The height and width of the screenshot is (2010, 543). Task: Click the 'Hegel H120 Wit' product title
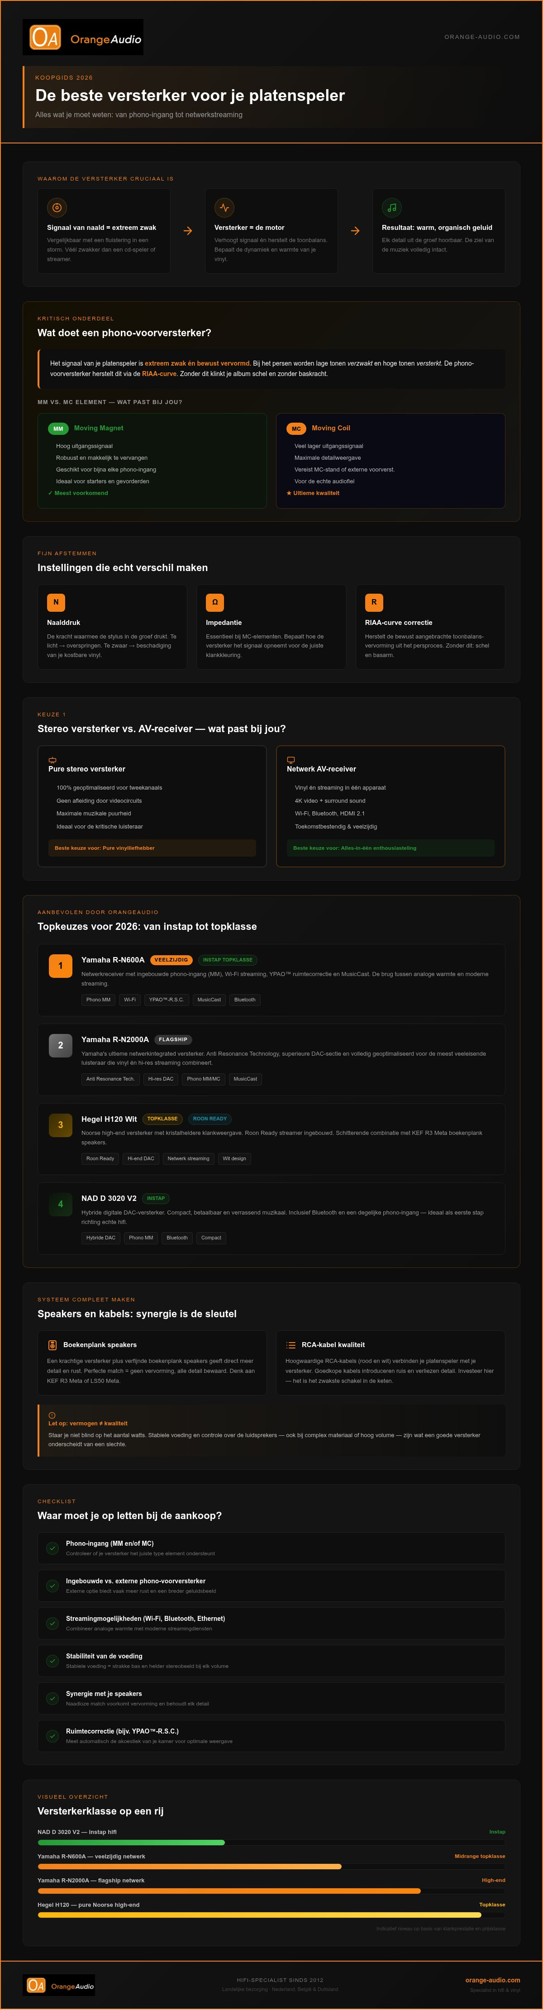pyautogui.click(x=109, y=1119)
